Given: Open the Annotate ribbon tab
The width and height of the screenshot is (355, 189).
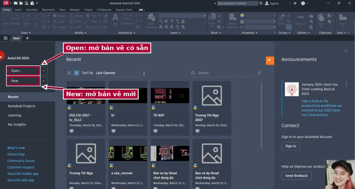Looking at the screenshot, I should [x=32, y=10].
